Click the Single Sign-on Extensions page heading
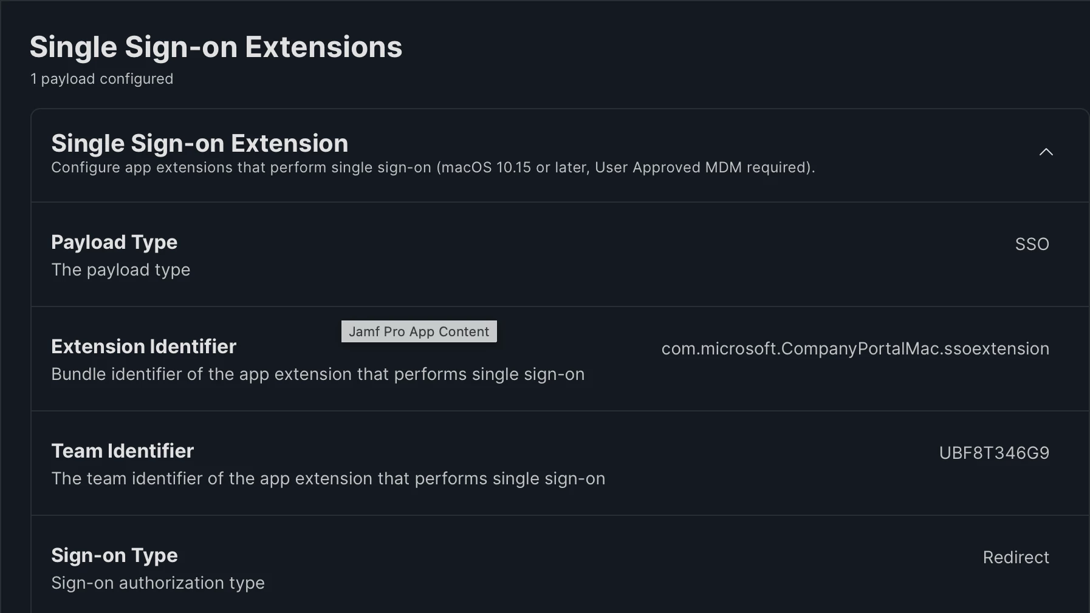The image size is (1090, 613). pos(216,47)
